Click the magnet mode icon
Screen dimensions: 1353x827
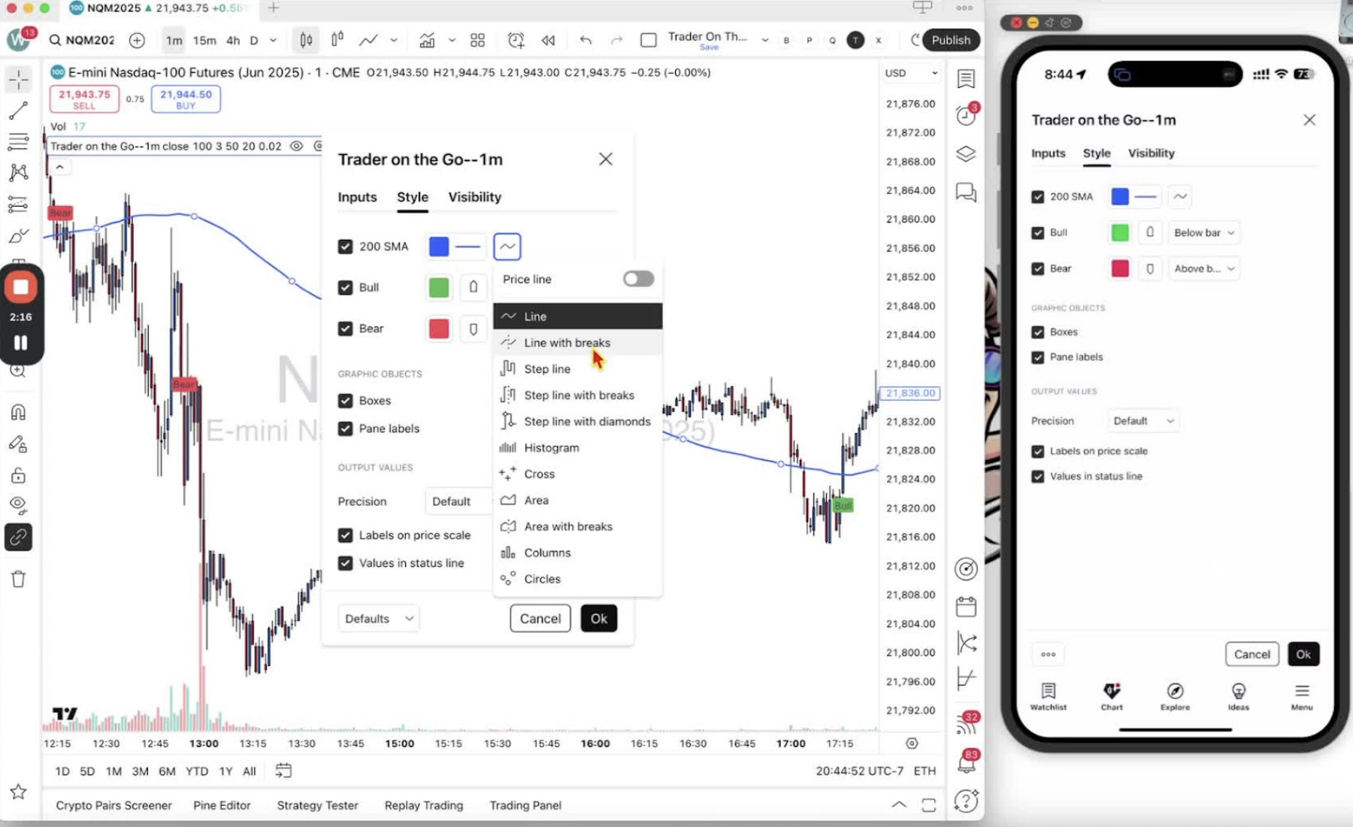pyautogui.click(x=18, y=412)
